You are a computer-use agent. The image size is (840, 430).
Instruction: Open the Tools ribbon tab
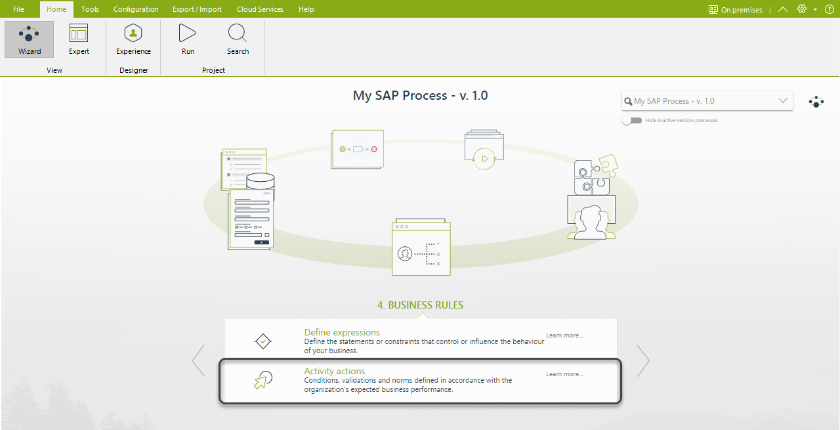pyautogui.click(x=90, y=9)
